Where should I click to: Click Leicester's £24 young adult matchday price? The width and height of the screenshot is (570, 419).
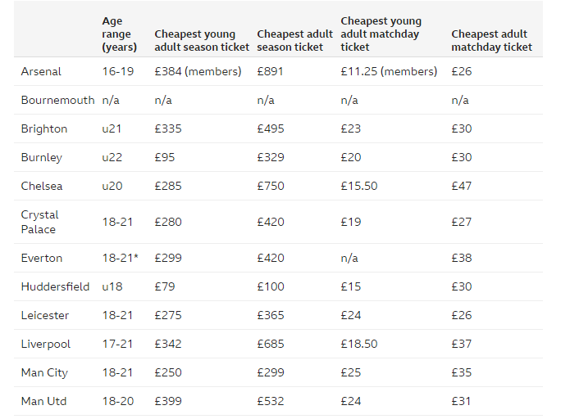349,315
